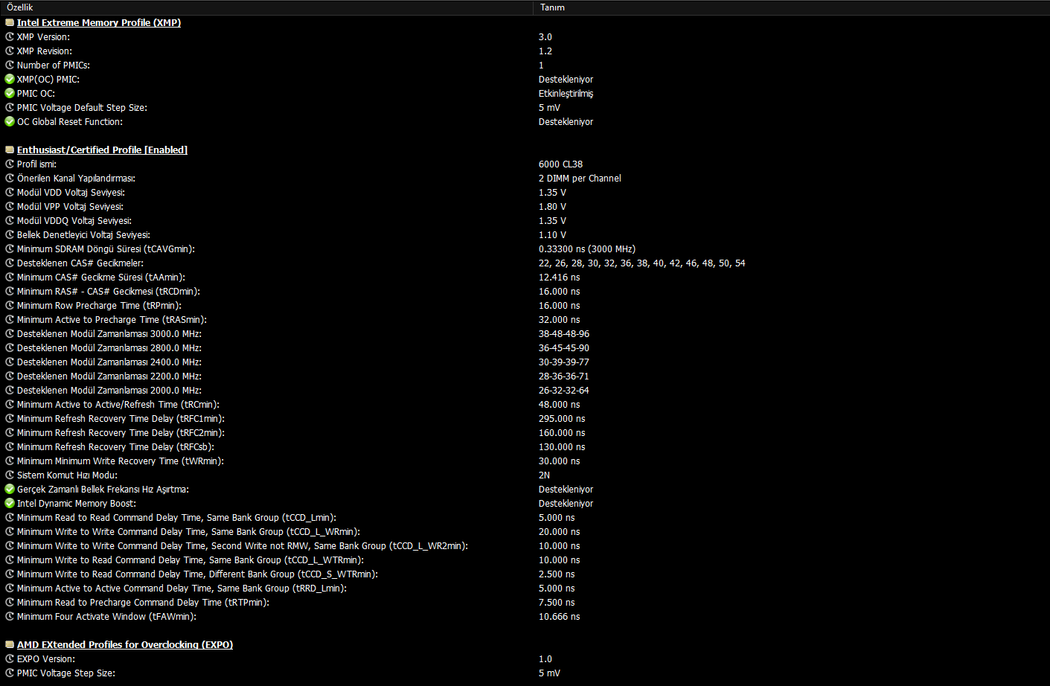Select the Minimum Refresh Recovery (tRFCsb) label
Viewport: 1050px width, 686px height.
point(115,447)
